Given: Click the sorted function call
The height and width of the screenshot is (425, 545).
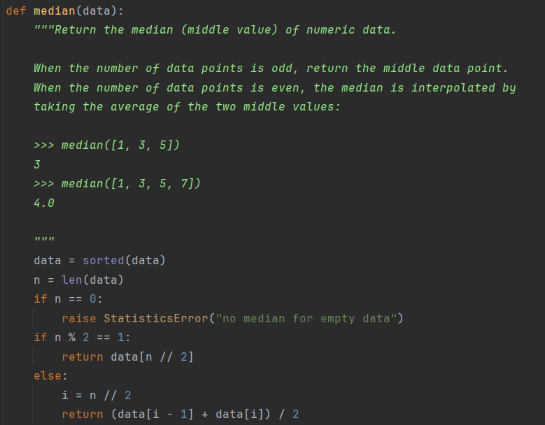Looking at the screenshot, I should pyautogui.click(x=103, y=261).
